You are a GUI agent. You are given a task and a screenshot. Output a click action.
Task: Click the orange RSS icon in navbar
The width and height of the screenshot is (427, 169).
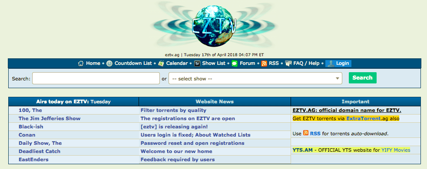point(264,64)
